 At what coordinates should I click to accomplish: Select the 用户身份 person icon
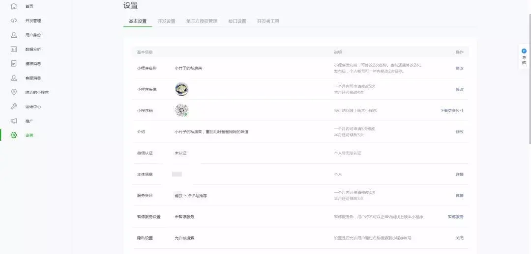coord(14,35)
